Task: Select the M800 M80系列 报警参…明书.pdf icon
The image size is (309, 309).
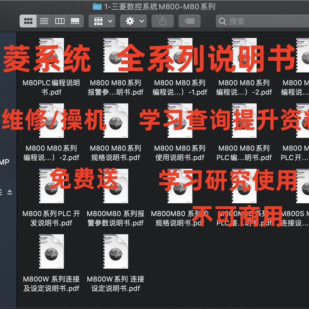Action: (x=115, y=55)
